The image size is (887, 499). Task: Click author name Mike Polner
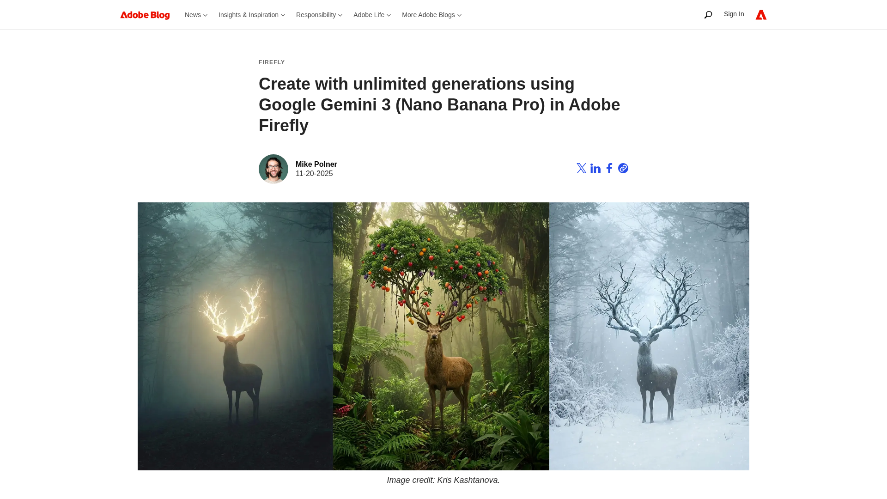click(316, 164)
